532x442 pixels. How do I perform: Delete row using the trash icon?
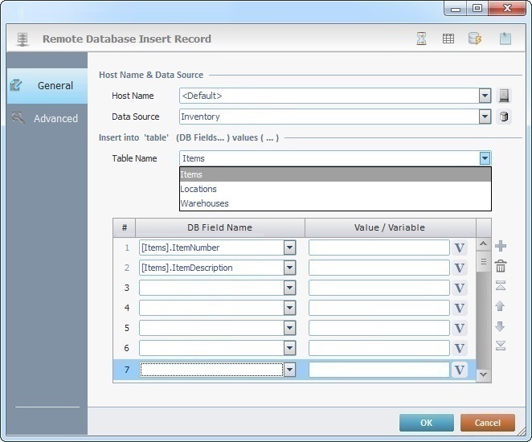(500, 266)
